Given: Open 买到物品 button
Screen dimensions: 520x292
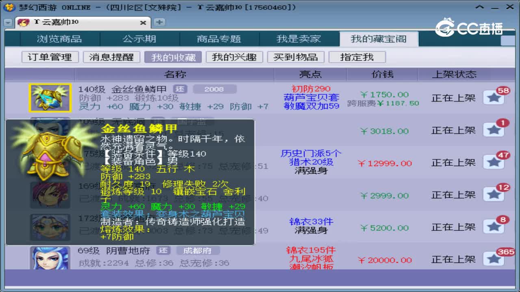Looking at the screenshot, I should 295,57.
